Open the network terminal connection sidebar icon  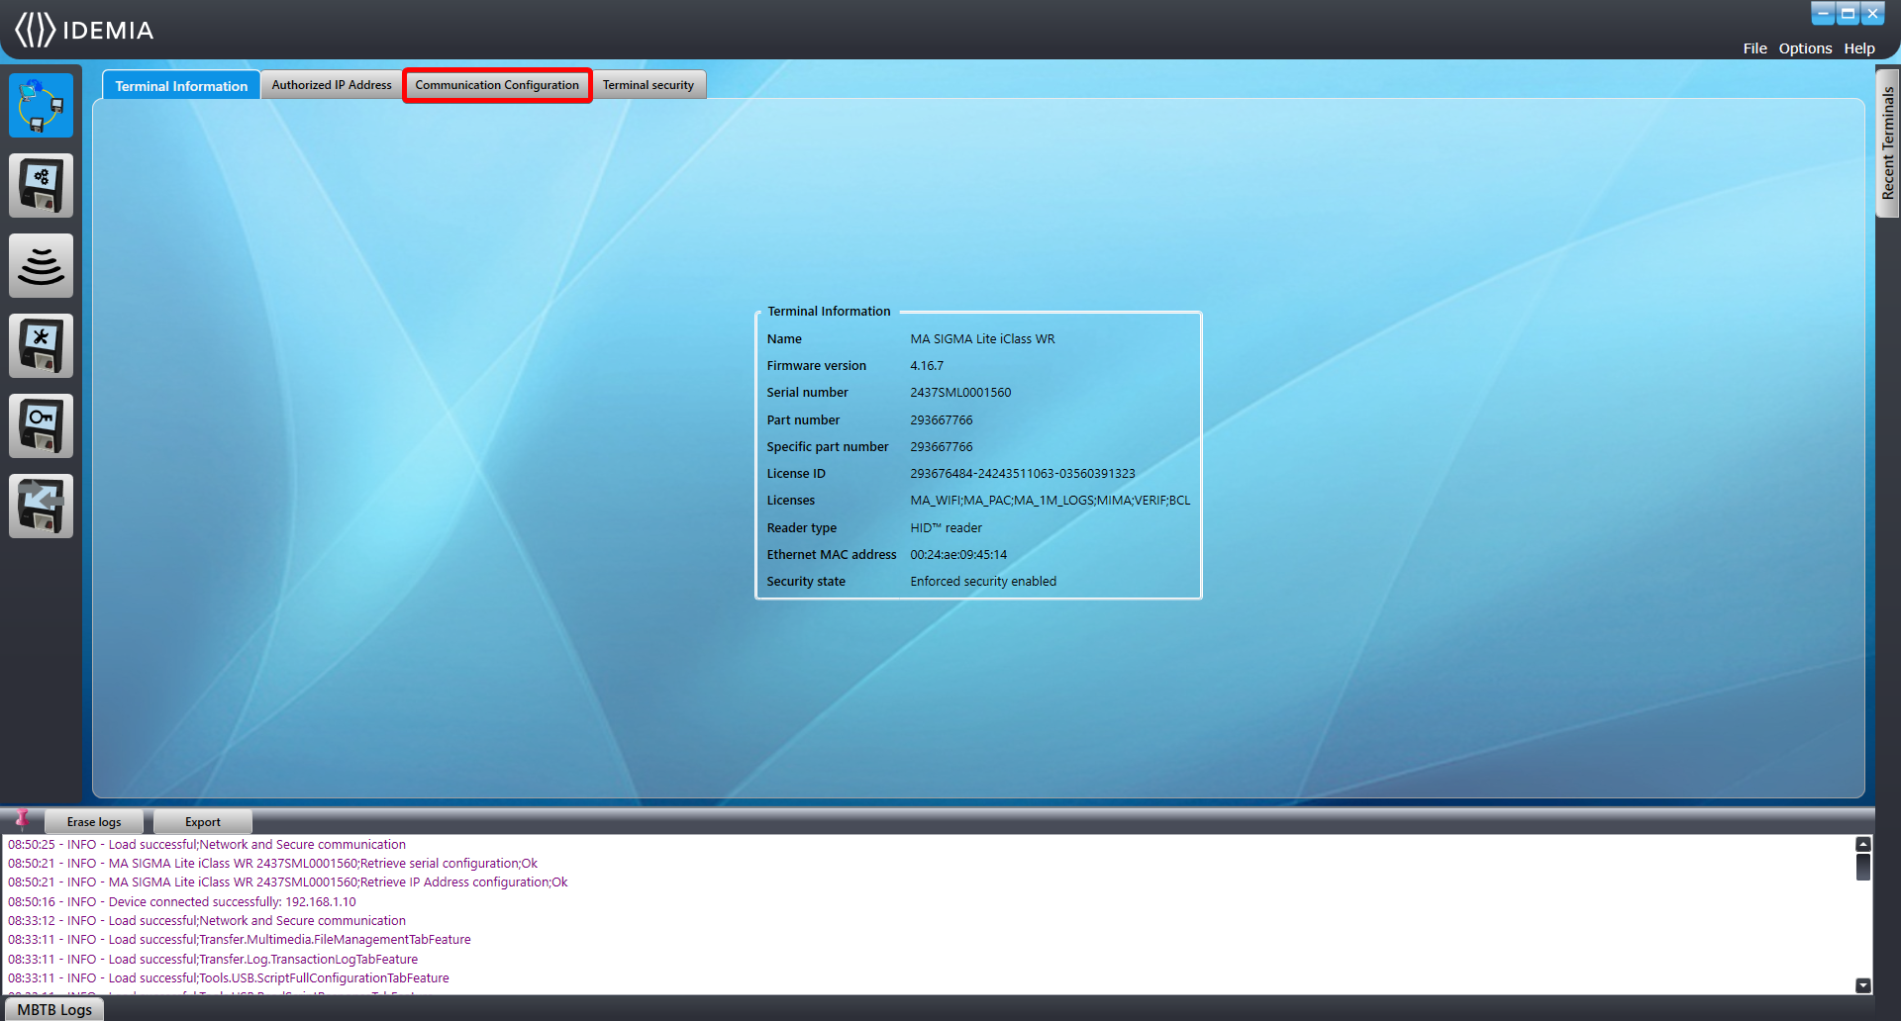pos(42,105)
